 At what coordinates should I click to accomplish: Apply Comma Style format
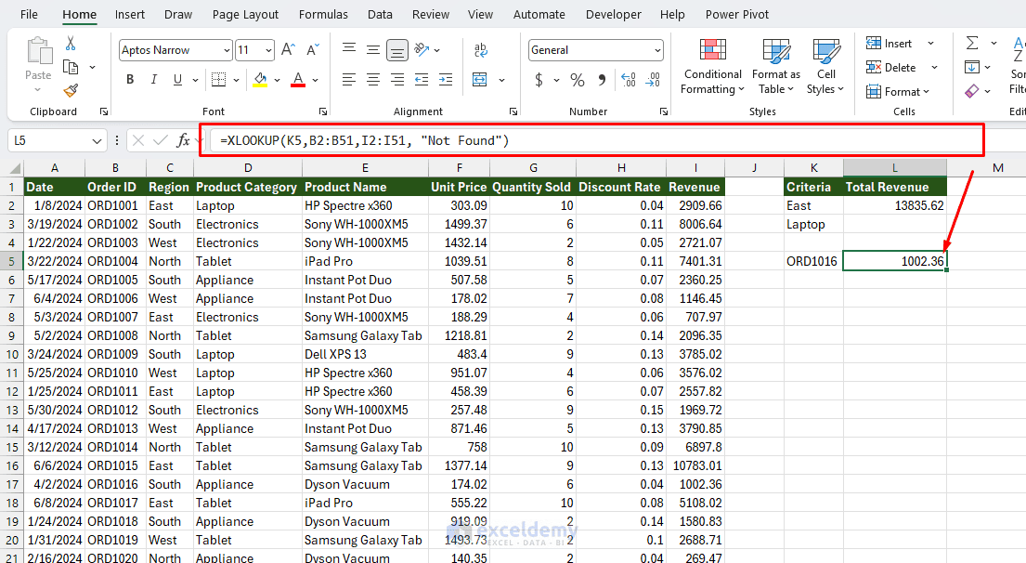[x=602, y=80]
